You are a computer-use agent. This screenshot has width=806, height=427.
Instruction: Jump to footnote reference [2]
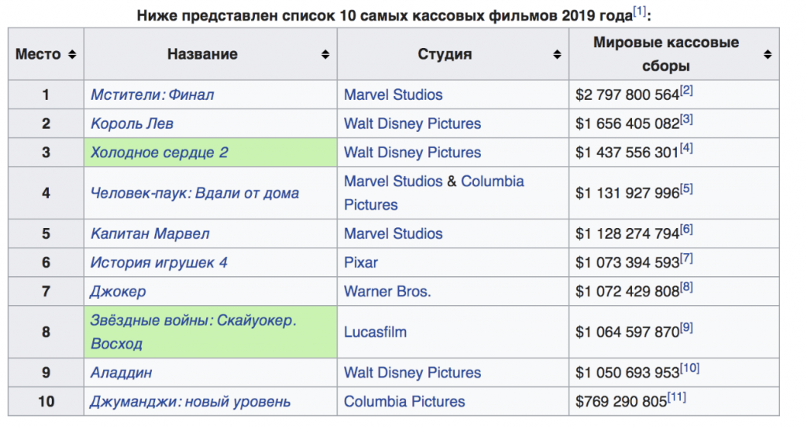pyautogui.click(x=686, y=90)
